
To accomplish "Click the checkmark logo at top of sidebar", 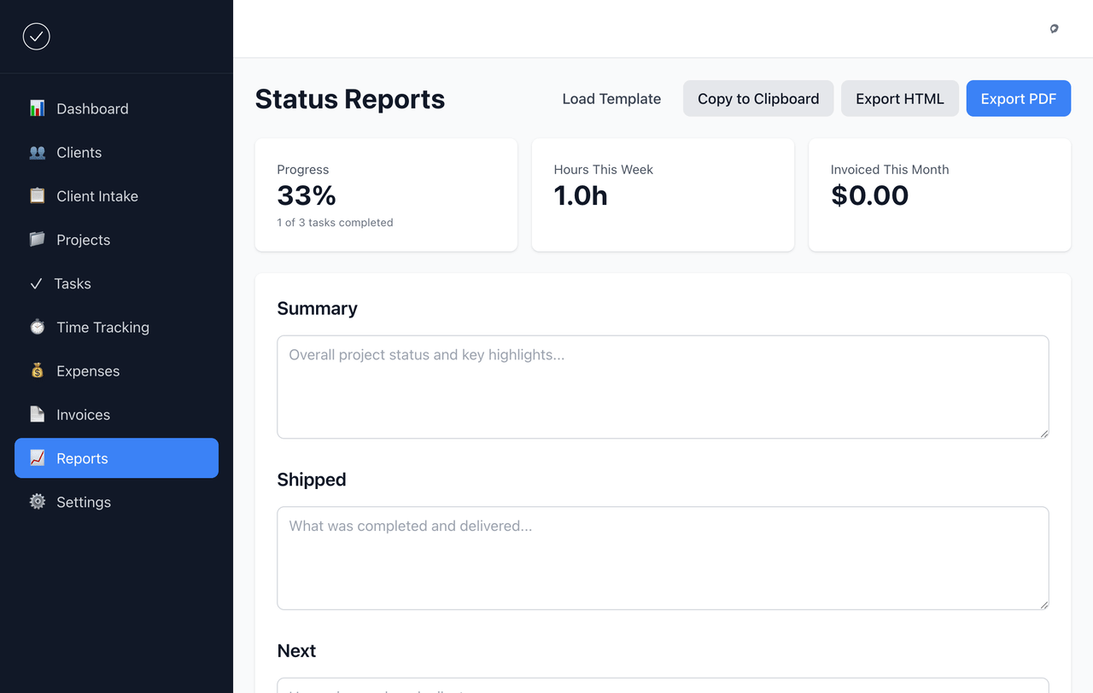I will (x=36, y=37).
